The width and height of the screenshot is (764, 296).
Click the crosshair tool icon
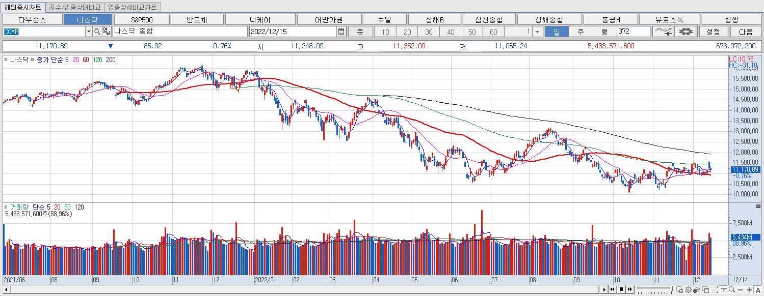pos(686,32)
